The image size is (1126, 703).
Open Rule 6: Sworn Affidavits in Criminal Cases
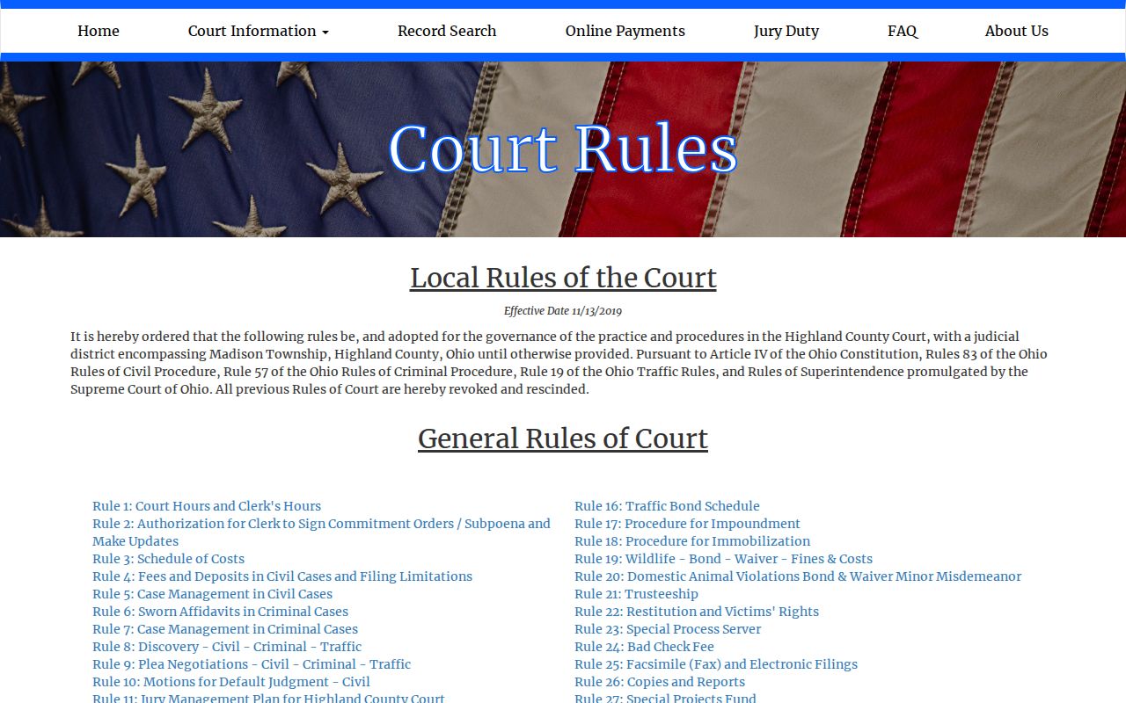click(x=221, y=612)
